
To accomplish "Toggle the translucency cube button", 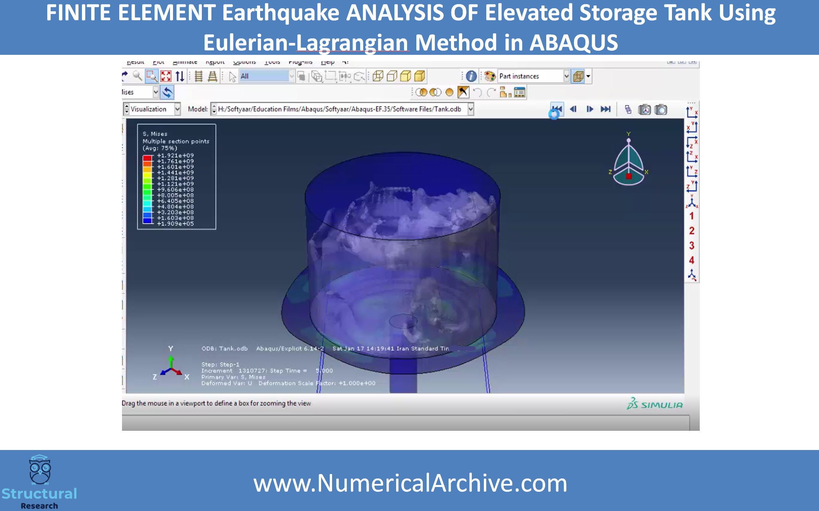I will click(578, 76).
